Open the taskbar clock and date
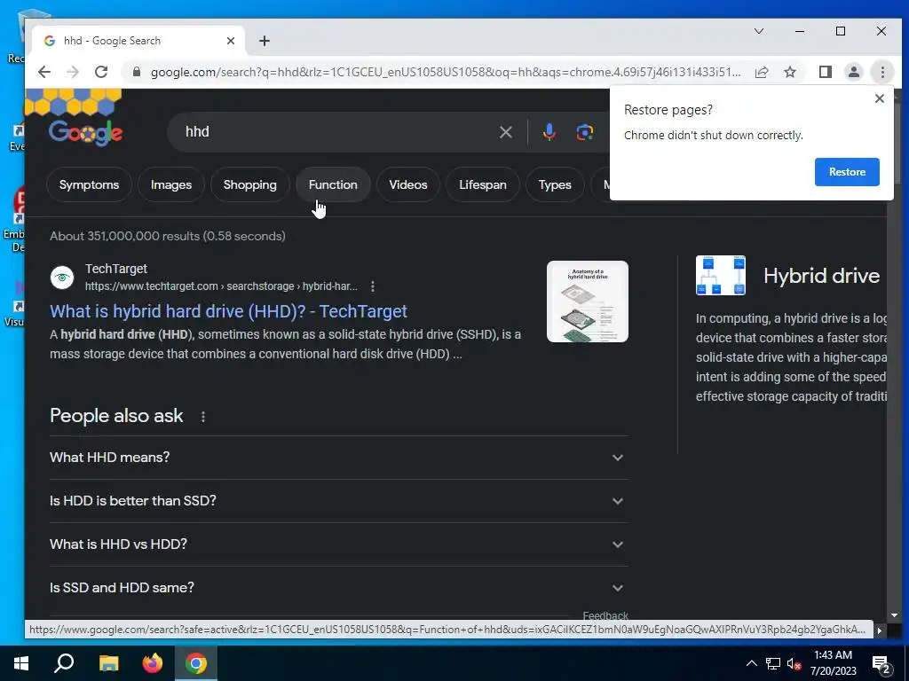The width and height of the screenshot is (909, 681). click(x=833, y=663)
